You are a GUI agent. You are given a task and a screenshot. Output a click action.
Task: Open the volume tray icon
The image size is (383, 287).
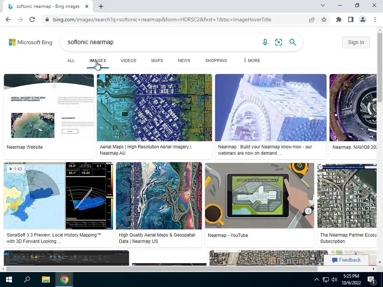tap(334, 280)
